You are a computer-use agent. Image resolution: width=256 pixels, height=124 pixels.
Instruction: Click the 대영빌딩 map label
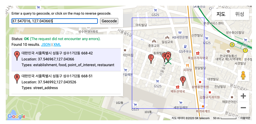[x=213, y=79]
